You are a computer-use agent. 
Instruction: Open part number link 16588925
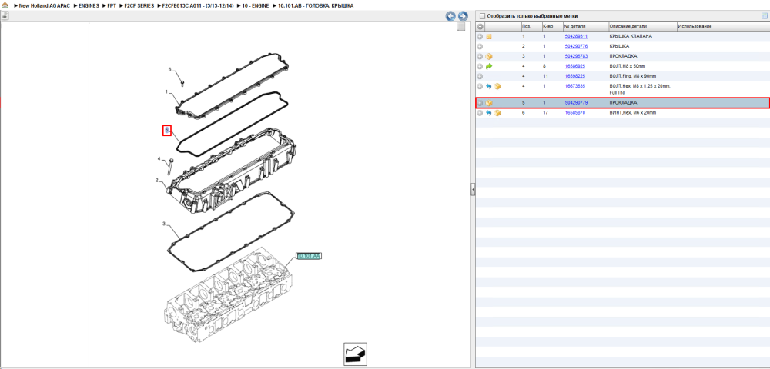[x=574, y=66]
